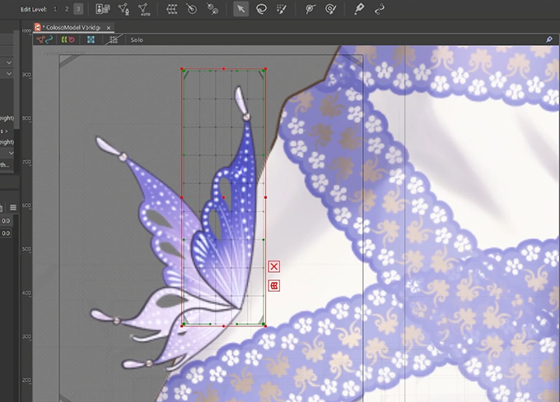Expand the top dropdown in left panel

coord(11,62)
